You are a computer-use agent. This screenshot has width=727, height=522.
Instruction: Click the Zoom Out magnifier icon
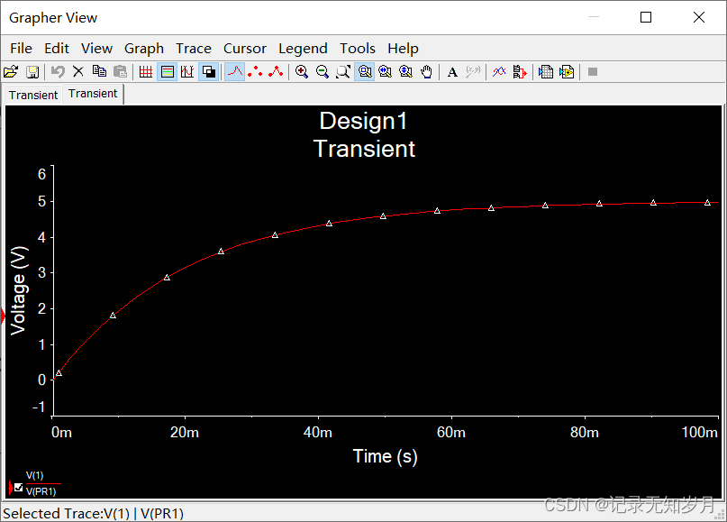323,72
